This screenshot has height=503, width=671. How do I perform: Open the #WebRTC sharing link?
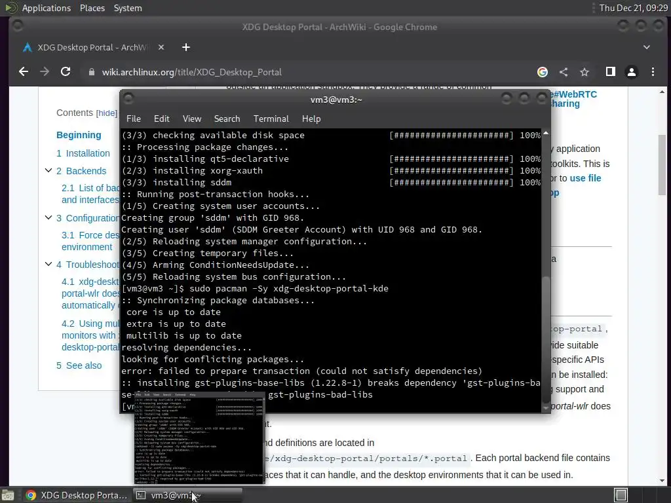[x=574, y=99]
